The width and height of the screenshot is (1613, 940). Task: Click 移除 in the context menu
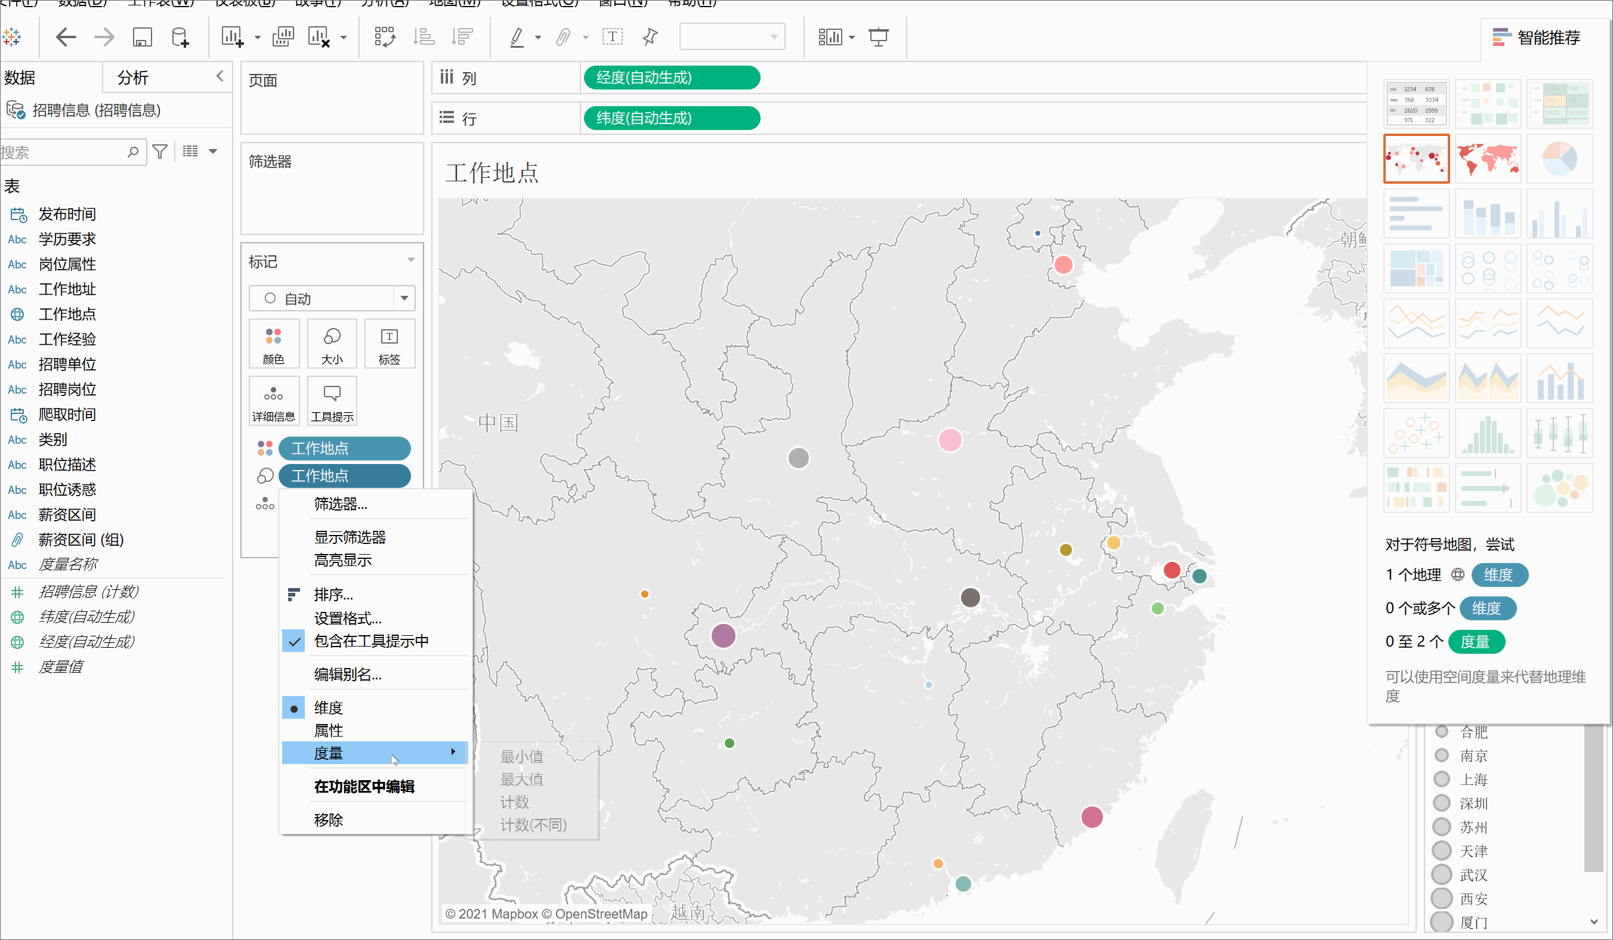pyautogui.click(x=328, y=820)
